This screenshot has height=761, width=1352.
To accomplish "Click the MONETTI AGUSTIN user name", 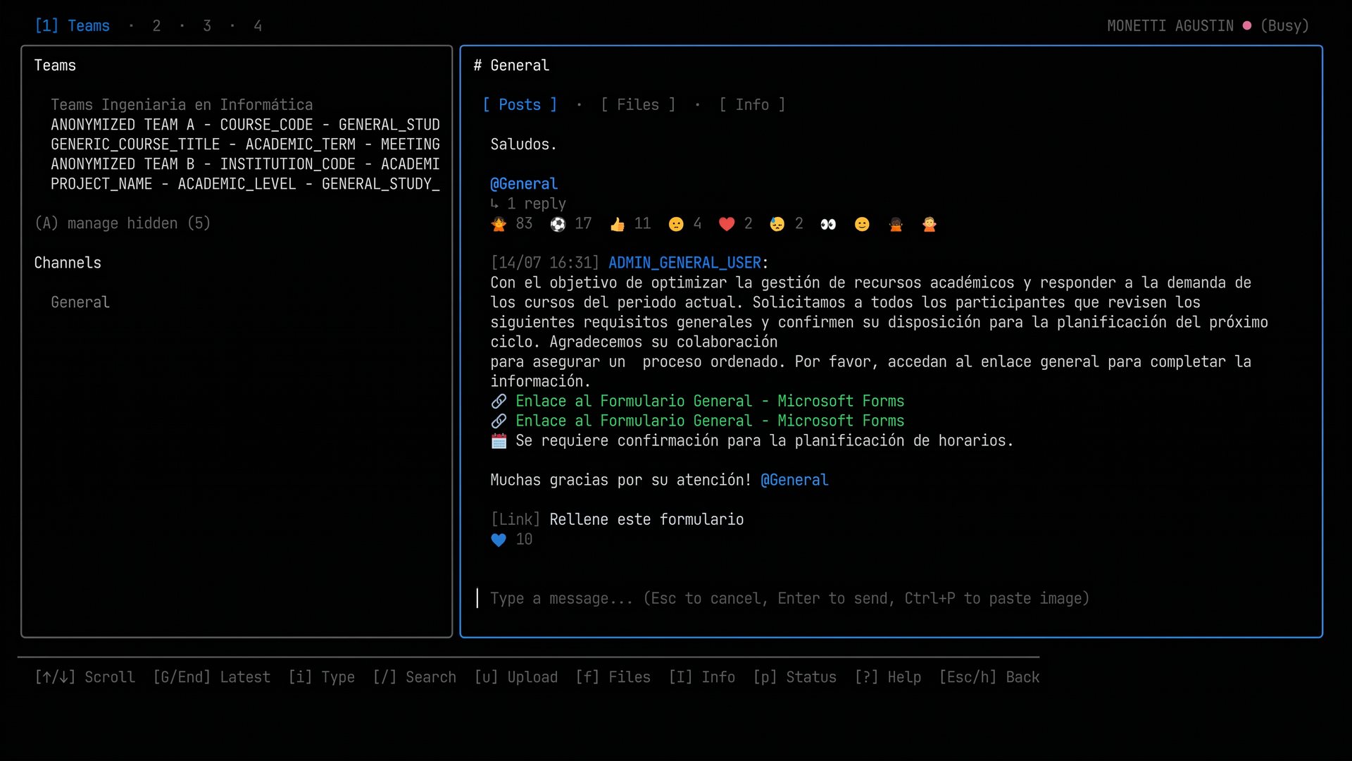I will point(1170,26).
